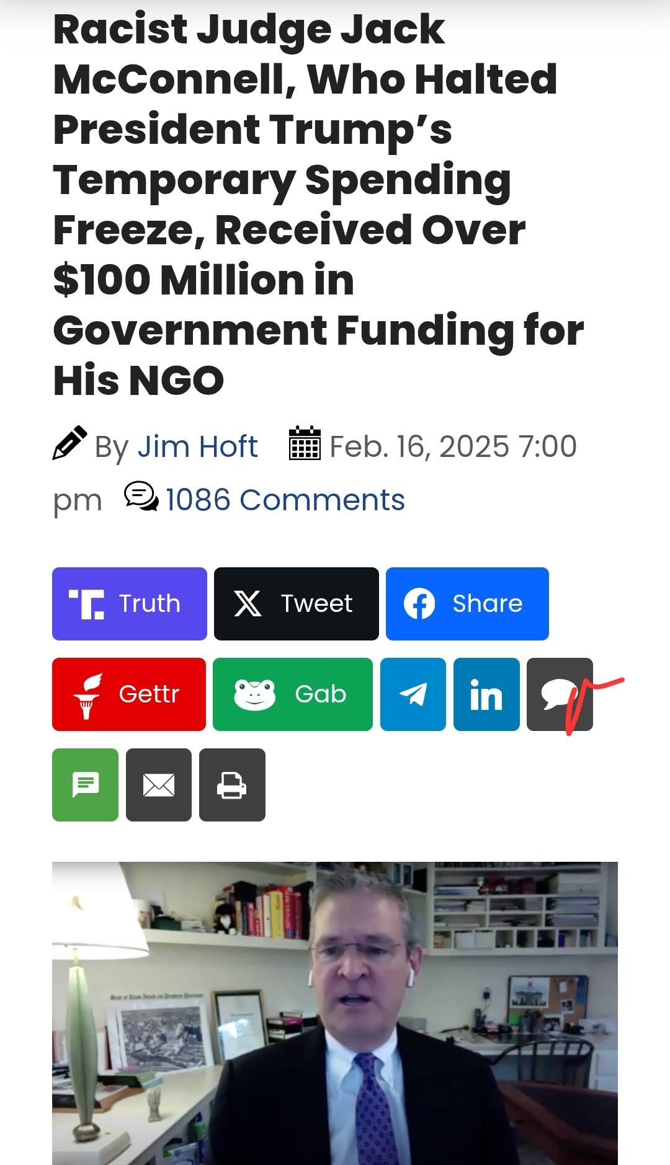Screen dimensions: 670x1165
Task: Share via the Gettr torch button
Action: (x=128, y=694)
